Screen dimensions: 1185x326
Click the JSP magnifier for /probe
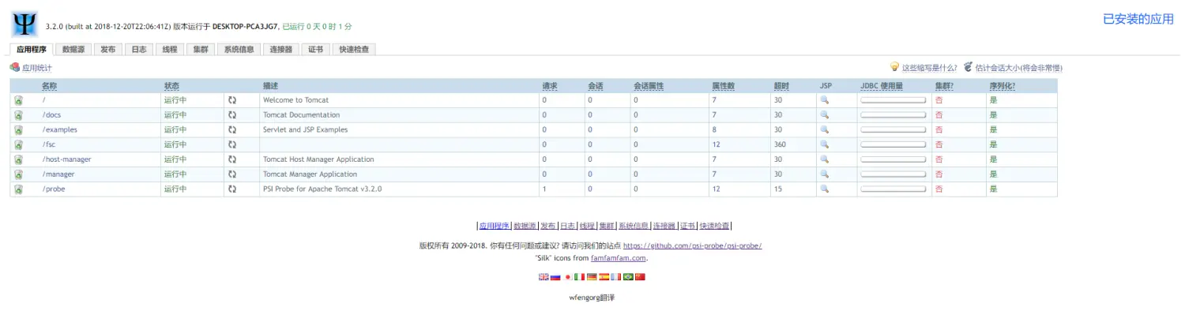824,189
